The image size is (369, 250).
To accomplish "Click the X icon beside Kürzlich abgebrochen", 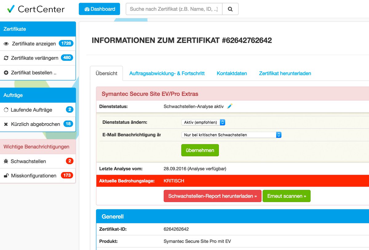I will tap(6, 124).
